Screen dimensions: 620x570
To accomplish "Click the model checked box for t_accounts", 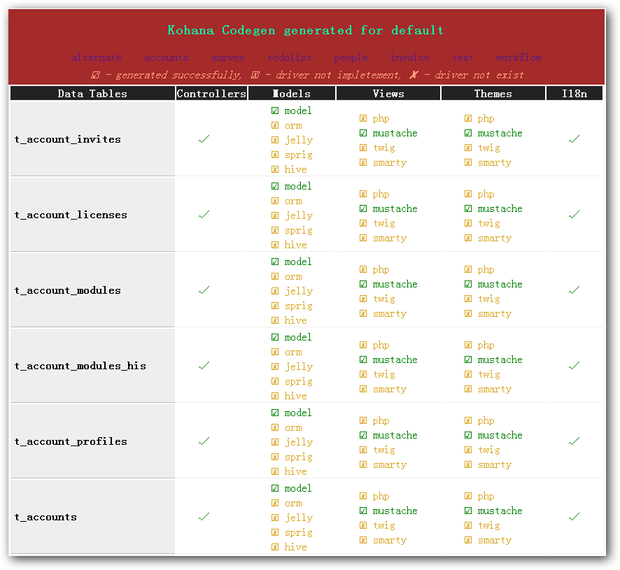I will coord(275,488).
